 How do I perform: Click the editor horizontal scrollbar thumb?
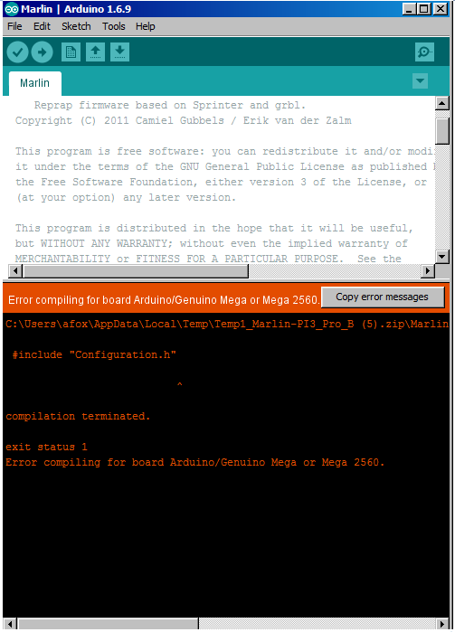click(136, 271)
